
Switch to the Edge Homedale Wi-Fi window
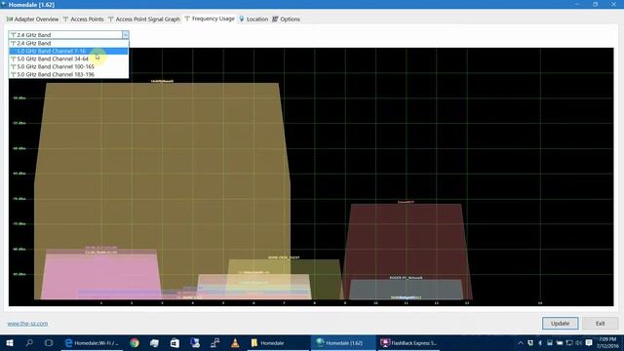tap(92, 342)
